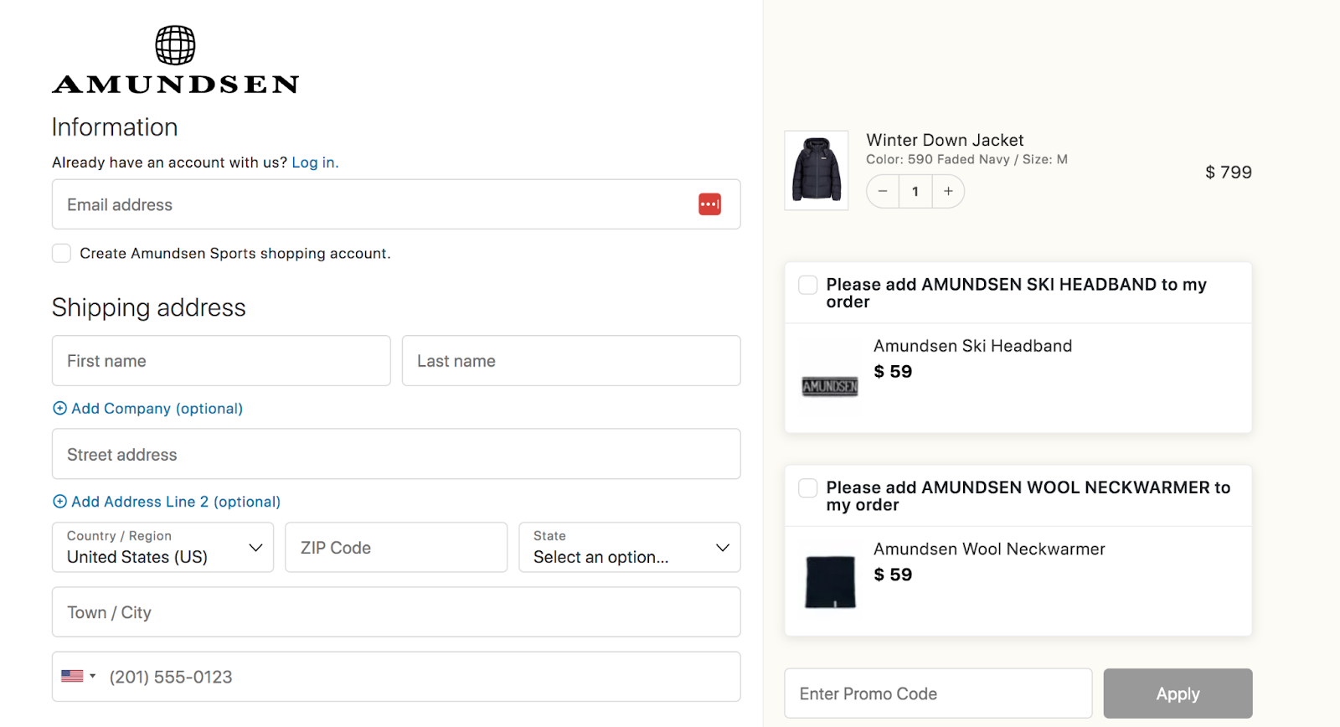Click Color: 590 Faded Navy / Size: M text
The height and width of the screenshot is (727, 1340).
(x=966, y=159)
